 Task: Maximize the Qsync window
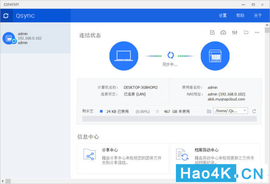(x=253, y=5)
